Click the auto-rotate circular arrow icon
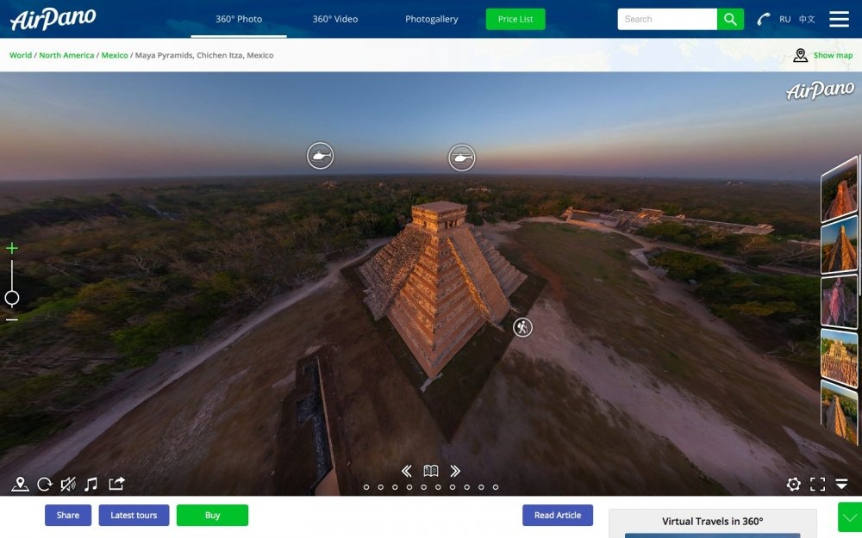 (45, 485)
